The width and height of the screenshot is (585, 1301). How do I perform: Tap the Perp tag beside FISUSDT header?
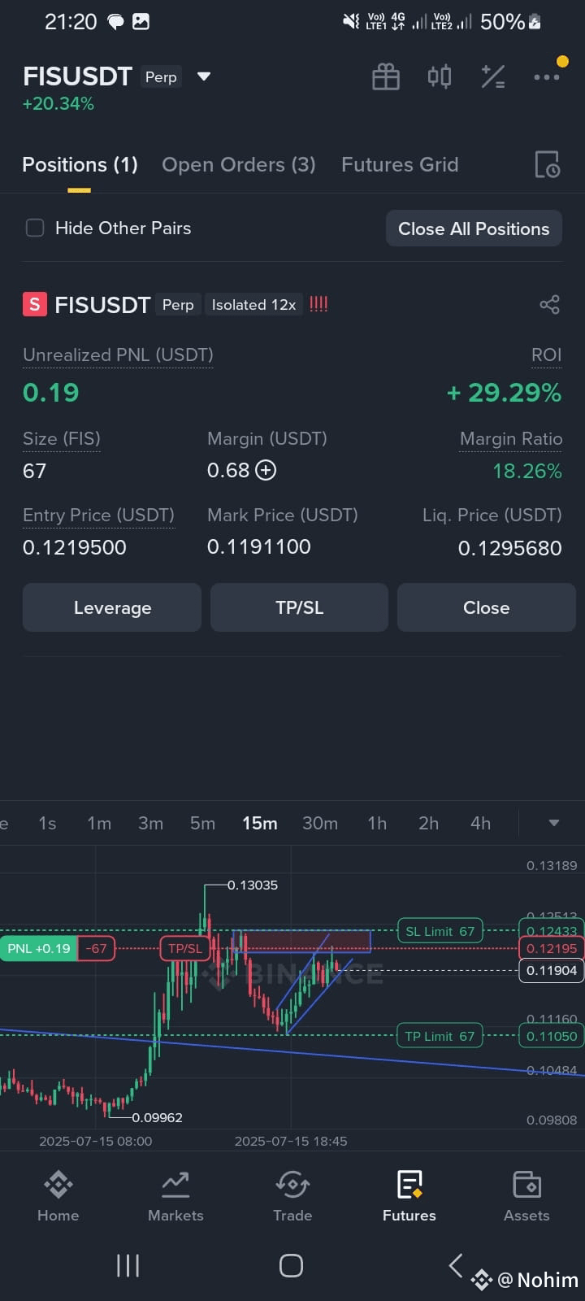[161, 77]
